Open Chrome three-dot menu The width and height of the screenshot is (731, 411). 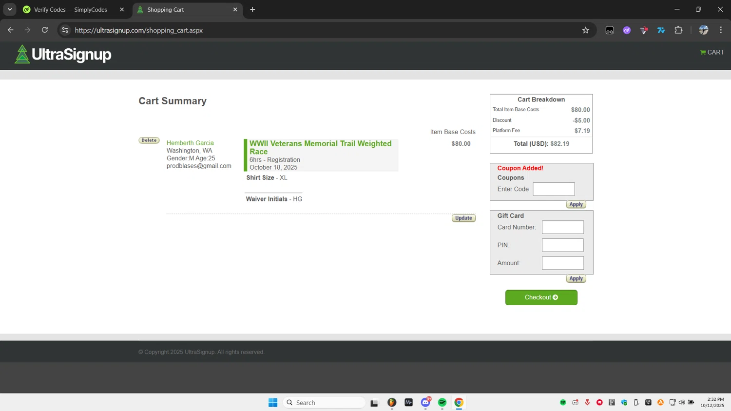[x=721, y=30]
